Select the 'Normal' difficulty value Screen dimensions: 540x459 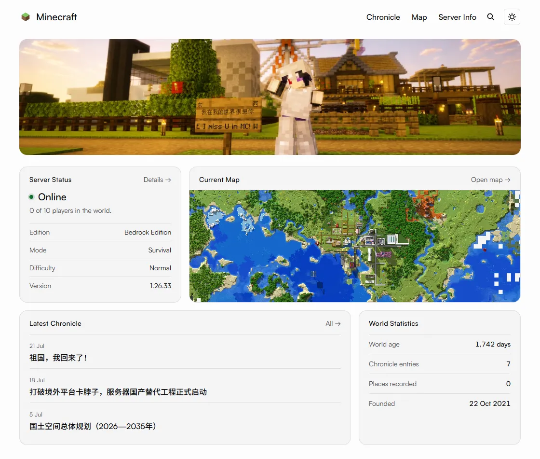(x=160, y=268)
